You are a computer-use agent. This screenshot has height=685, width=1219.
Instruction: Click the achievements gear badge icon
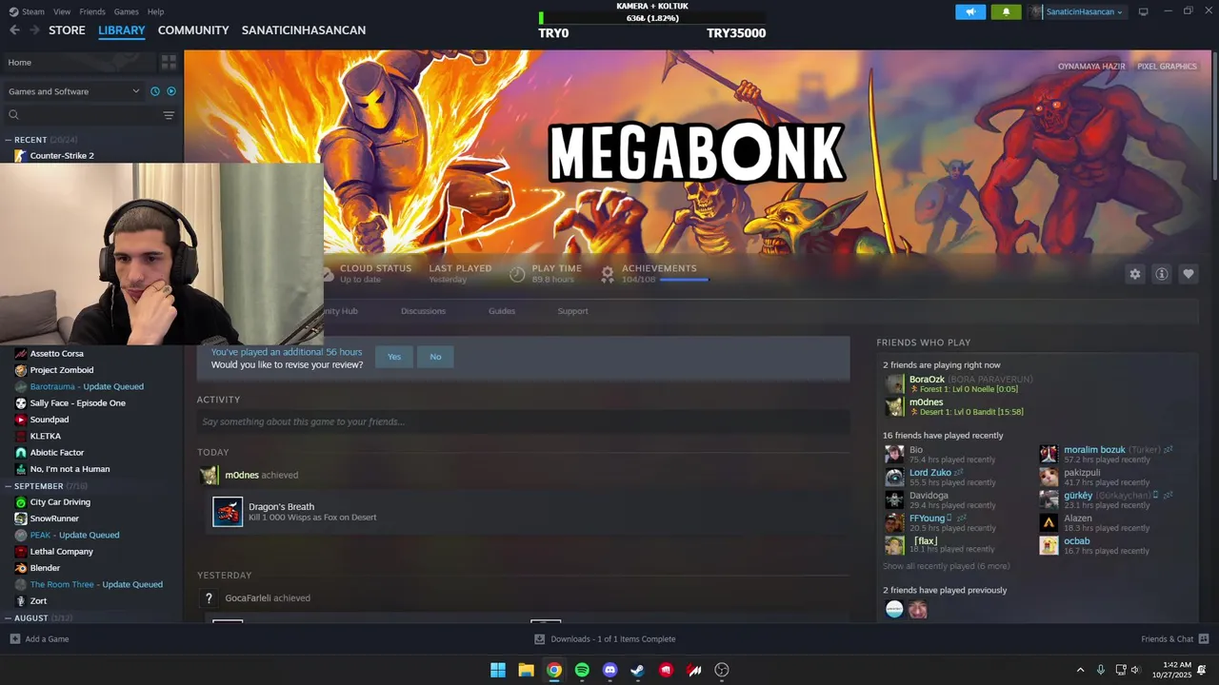tap(608, 274)
